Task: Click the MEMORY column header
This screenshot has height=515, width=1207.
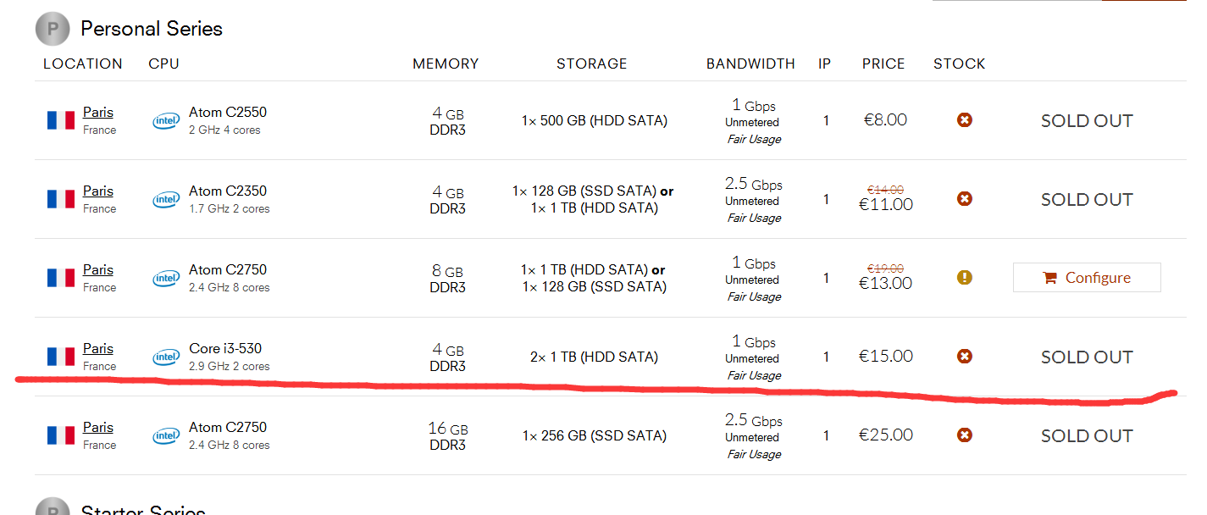Action: [446, 64]
